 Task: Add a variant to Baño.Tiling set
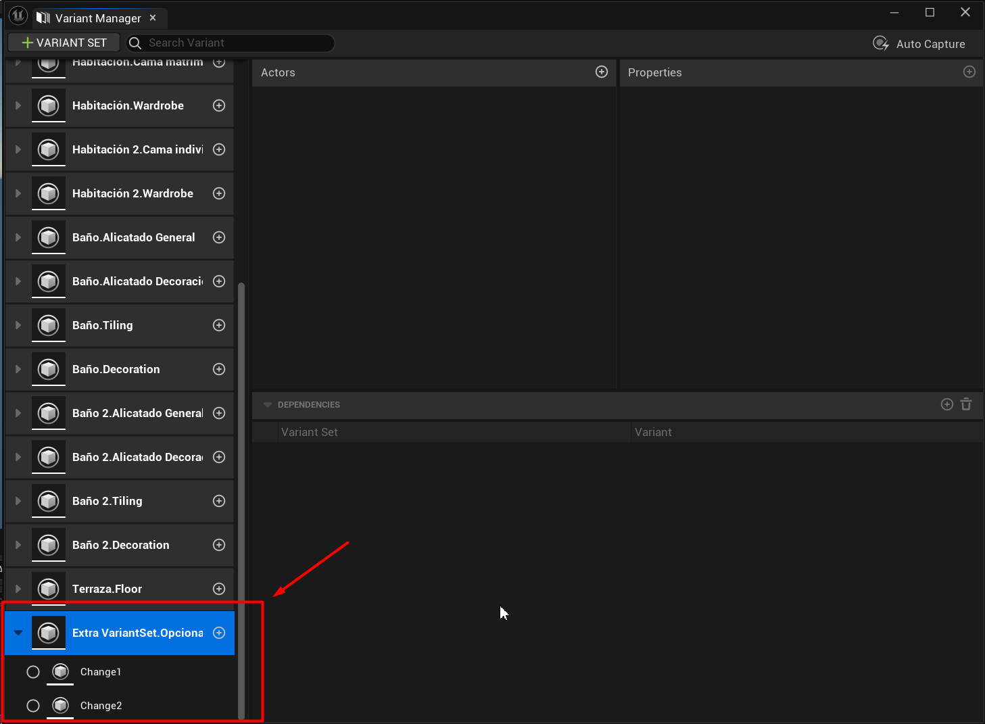tap(219, 325)
